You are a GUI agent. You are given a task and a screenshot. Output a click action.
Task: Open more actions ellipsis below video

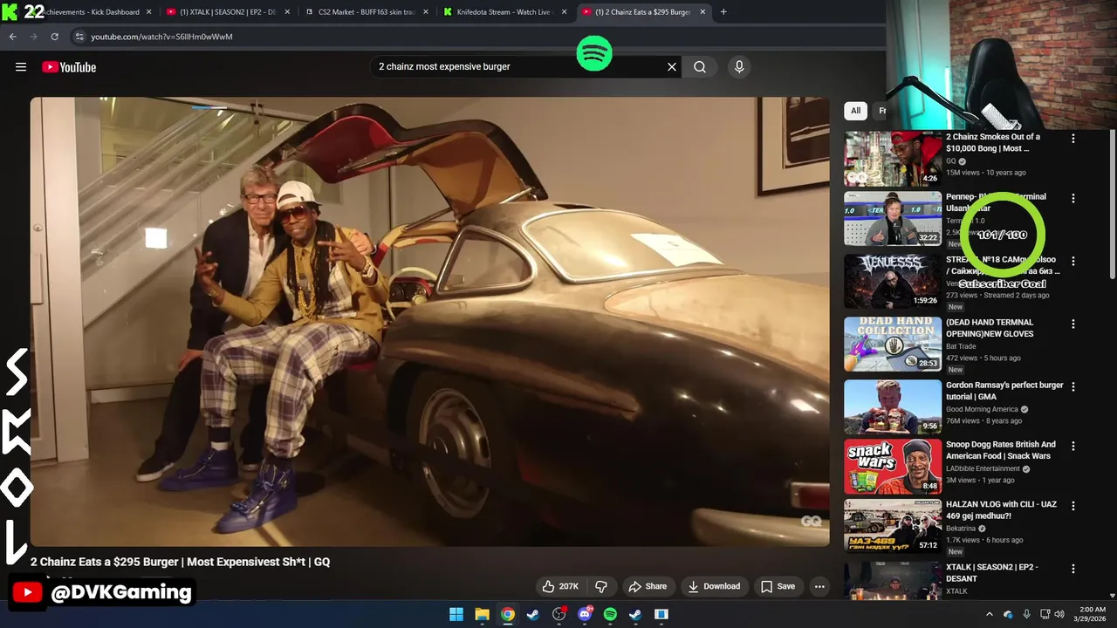tap(819, 586)
